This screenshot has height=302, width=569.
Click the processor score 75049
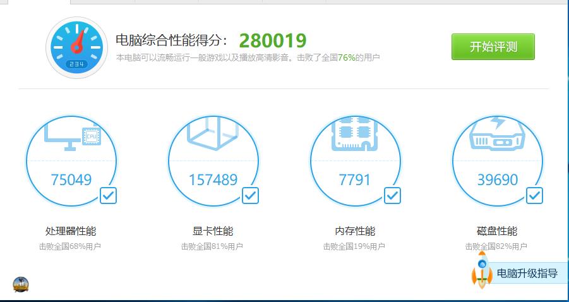click(x=71, y=179)
